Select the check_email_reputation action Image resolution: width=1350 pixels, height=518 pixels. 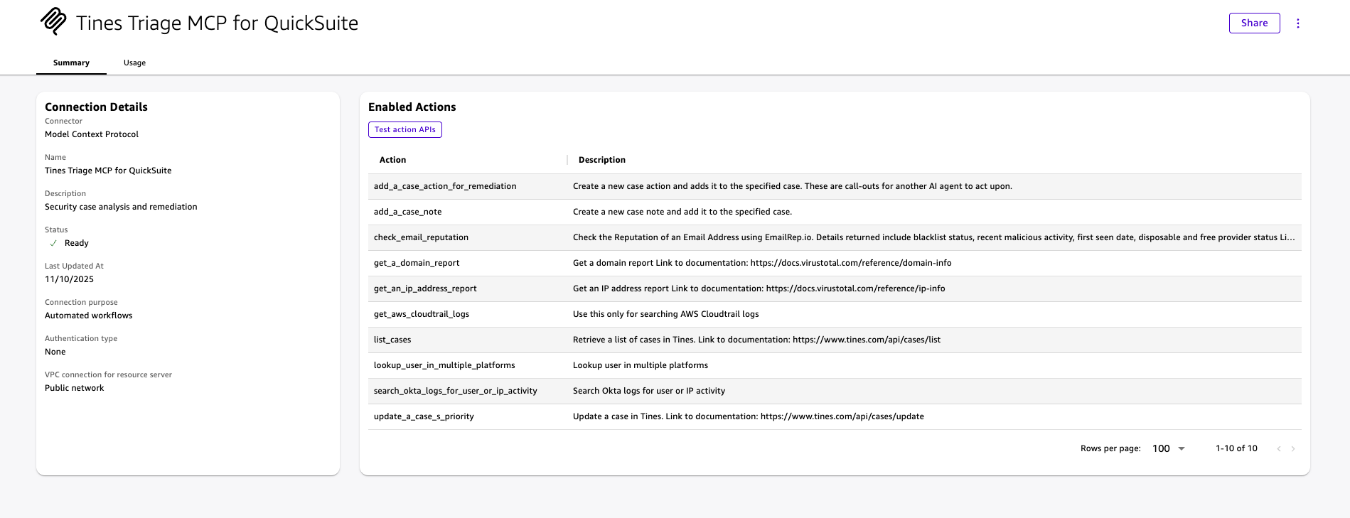click(421, 237)
